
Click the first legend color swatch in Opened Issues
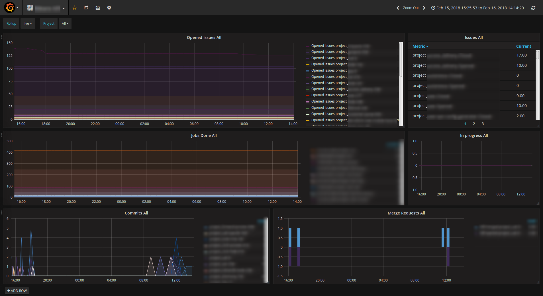pos(308,46)
